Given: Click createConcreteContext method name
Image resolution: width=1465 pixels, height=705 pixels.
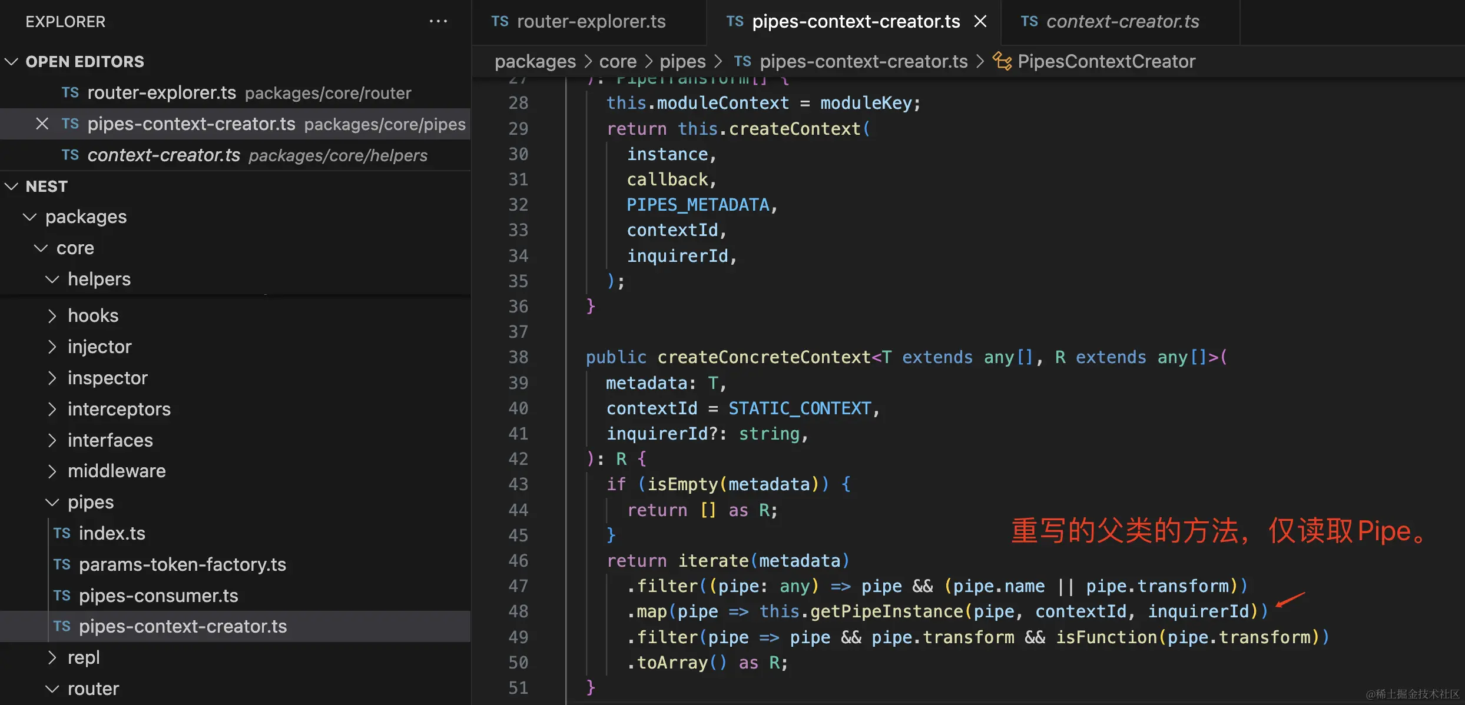Looking at the screenshot, I should pos(764,358).
